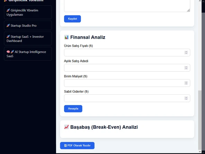Screen dimensions: 205x154
Task: Focus the Ürün Satış Fiyatı input field
Action: [x=127, y=53]
